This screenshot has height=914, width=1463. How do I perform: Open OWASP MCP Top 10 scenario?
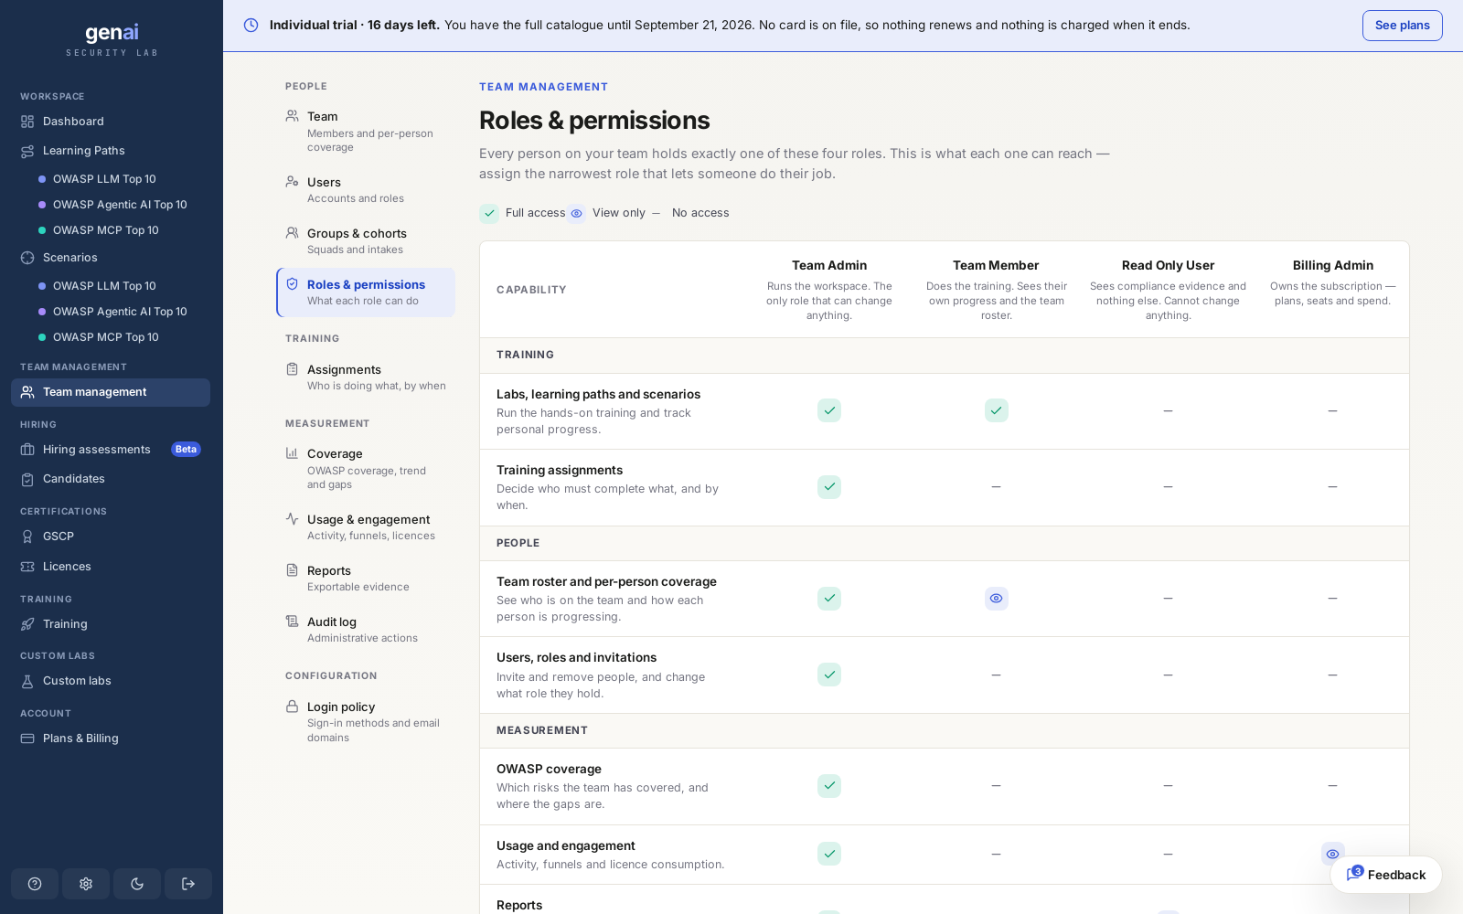pos(105,337)
